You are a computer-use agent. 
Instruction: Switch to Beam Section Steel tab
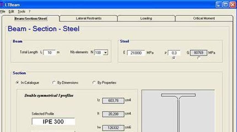tap(31, 18)
